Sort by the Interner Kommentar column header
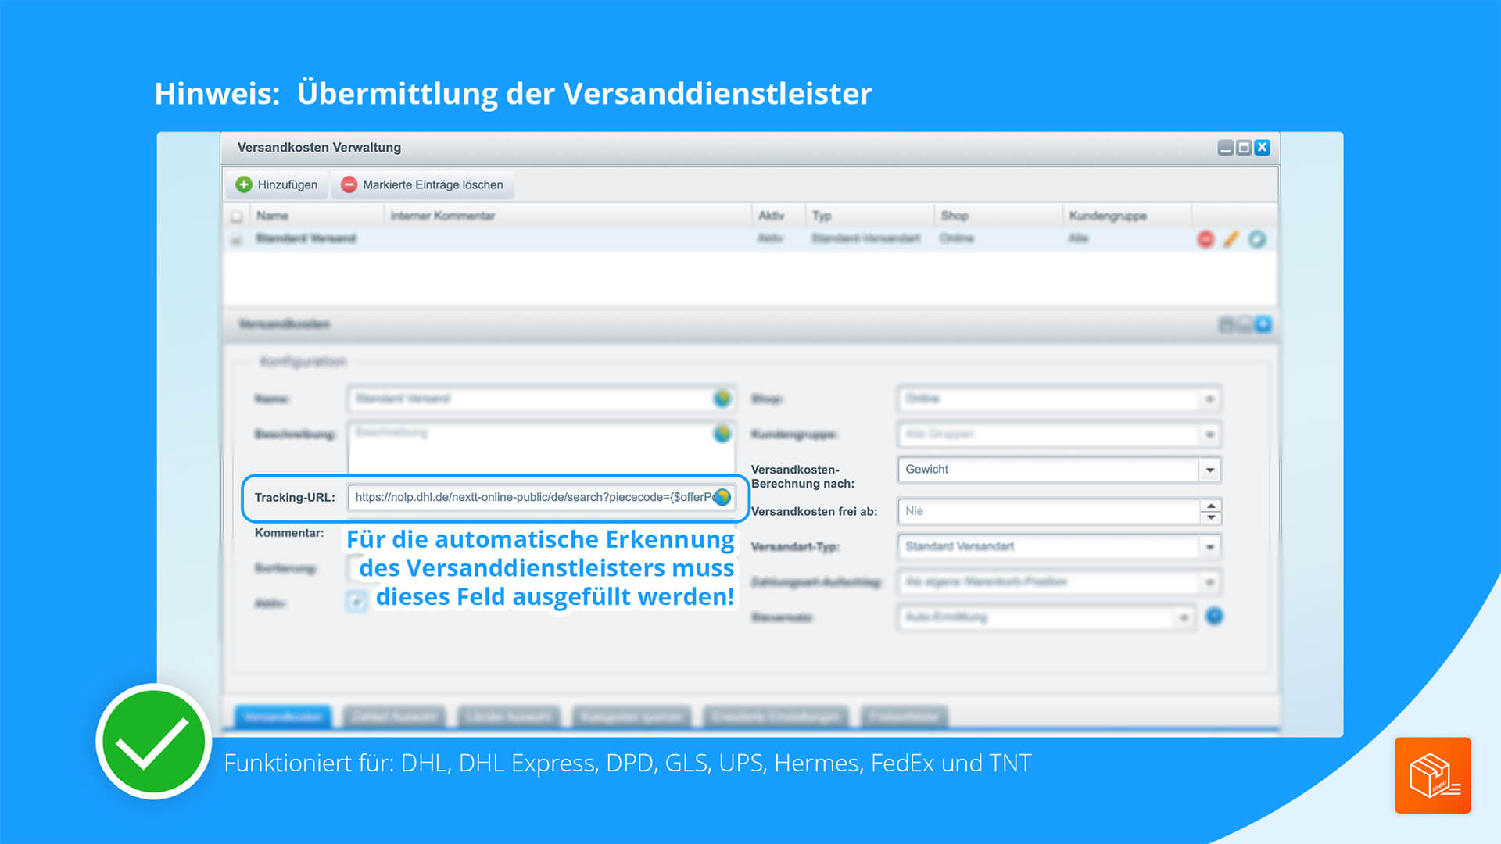1501x844 pixels. (568, 216)
